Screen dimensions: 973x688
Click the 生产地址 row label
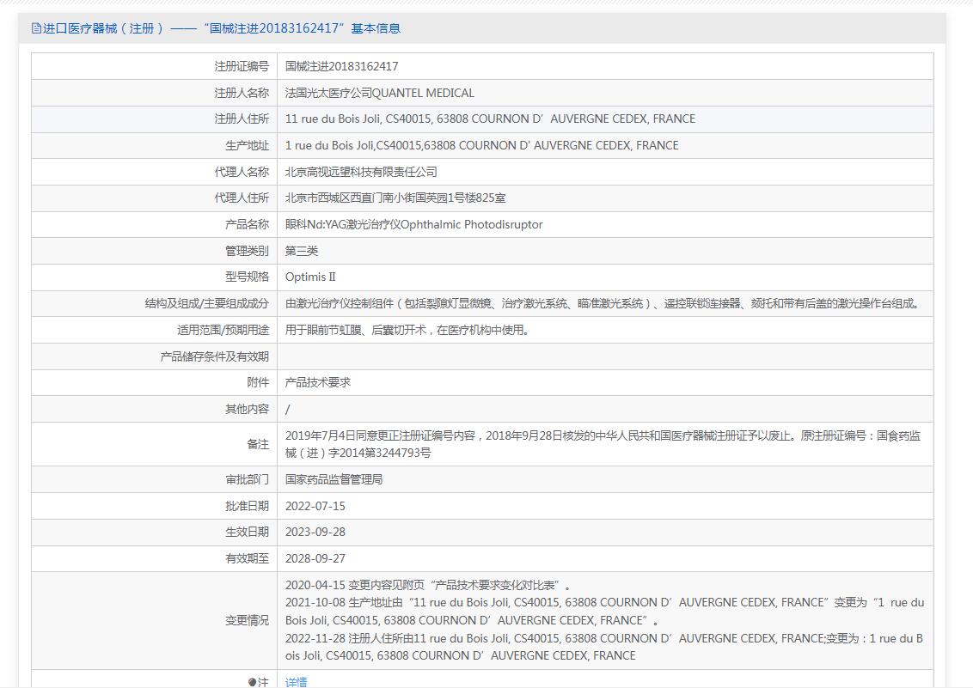point(247,146)
